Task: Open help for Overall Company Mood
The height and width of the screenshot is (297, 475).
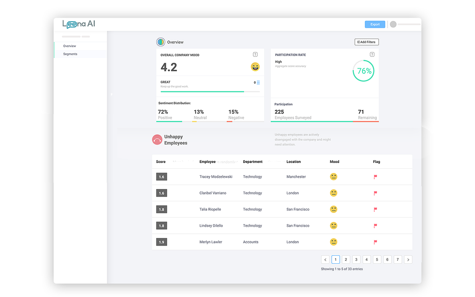Action: click(x=255, y=55)
